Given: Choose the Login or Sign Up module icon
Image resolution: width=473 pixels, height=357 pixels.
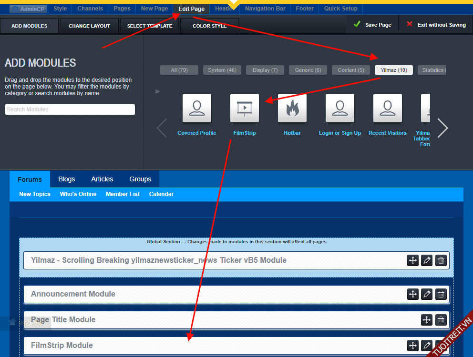Looking at the screenshot, I should 339,108.
